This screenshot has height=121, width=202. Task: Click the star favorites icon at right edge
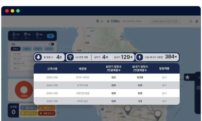pos(187,77)
